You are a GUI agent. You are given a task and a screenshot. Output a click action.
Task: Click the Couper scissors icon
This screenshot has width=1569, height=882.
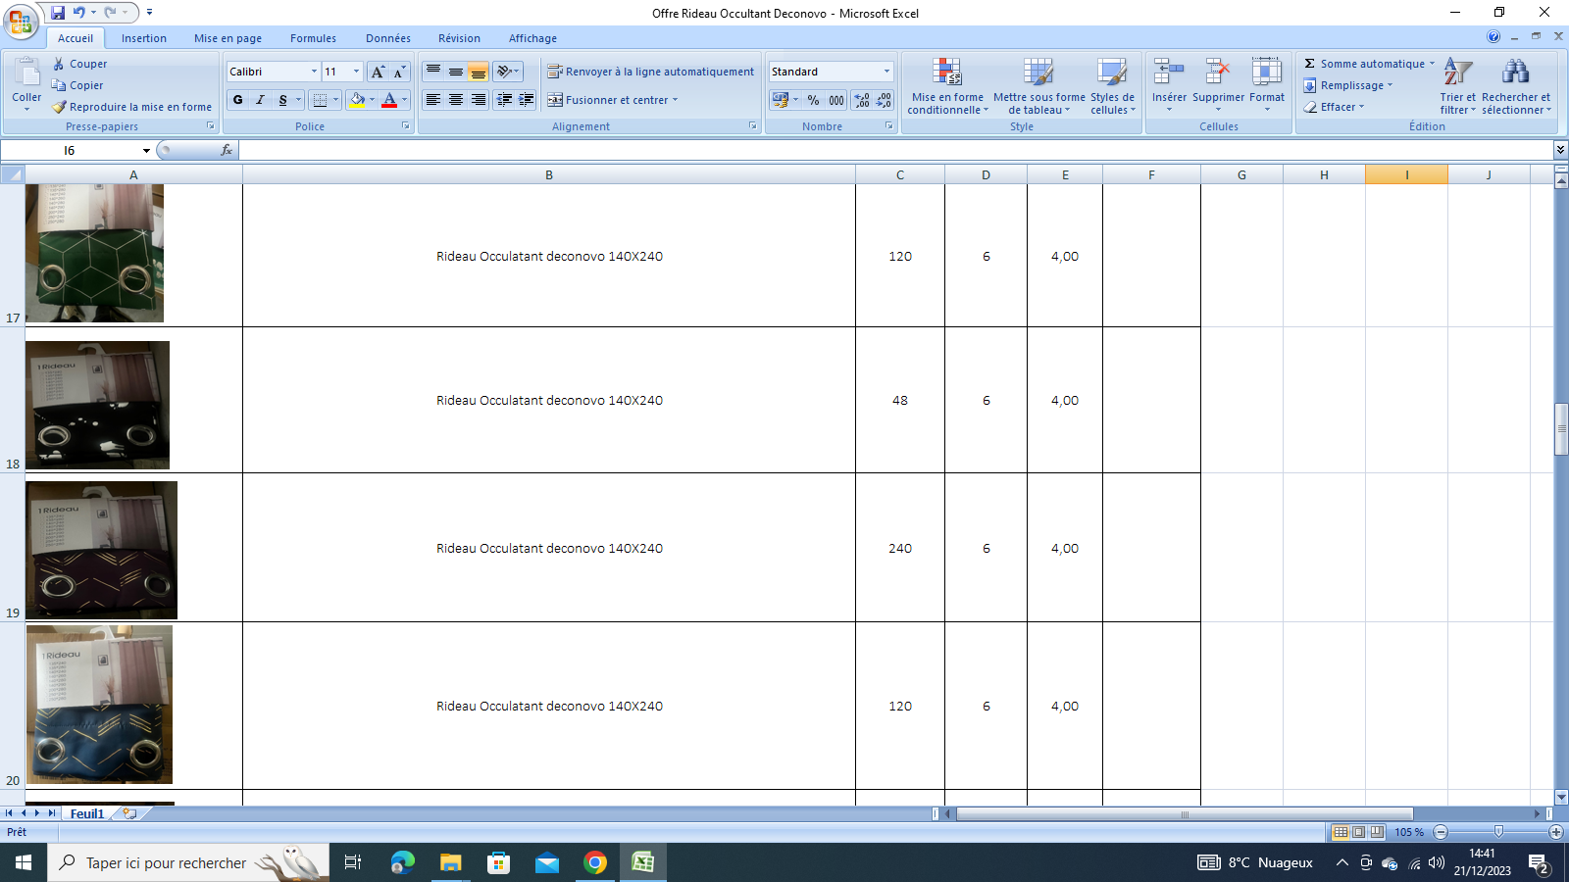(59, 64)
